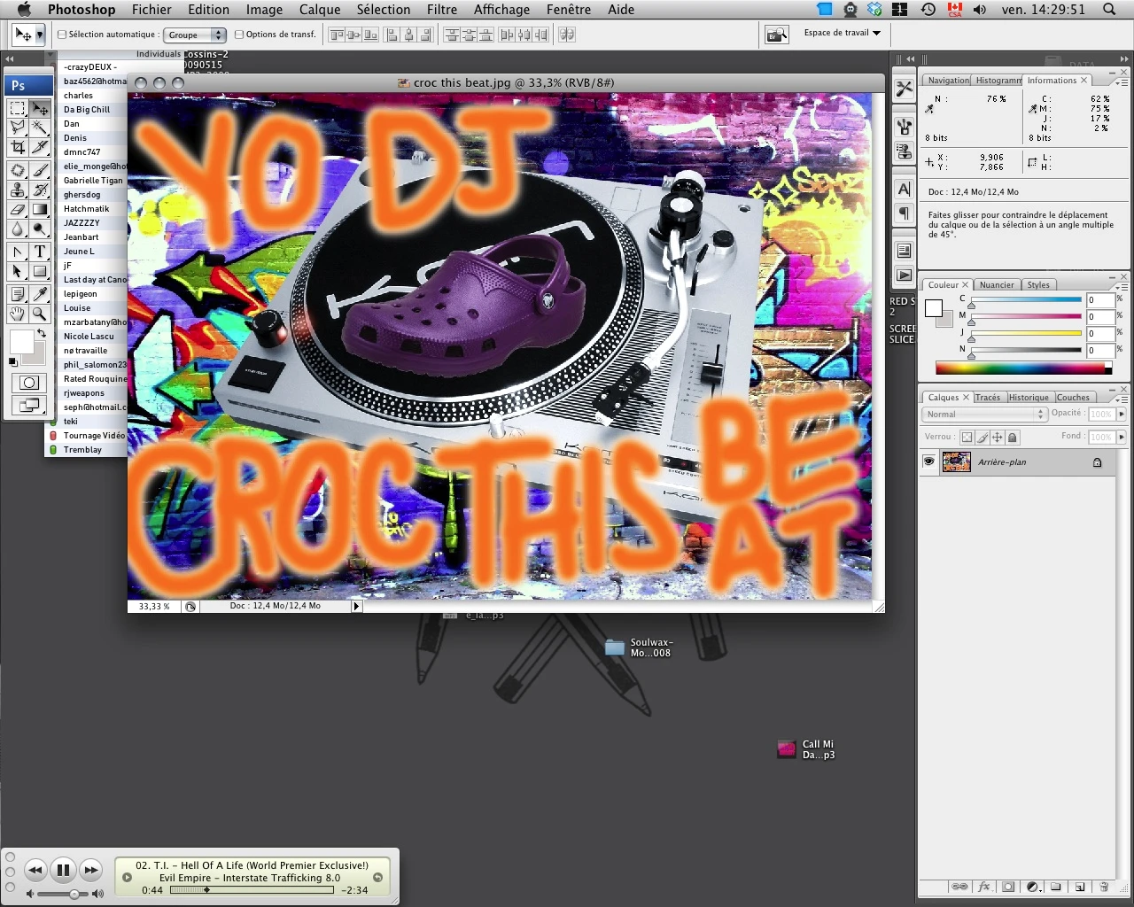1134x907 pixels.
Task: Open the Soulwax folder on desktop
Action: click(615, 647)
